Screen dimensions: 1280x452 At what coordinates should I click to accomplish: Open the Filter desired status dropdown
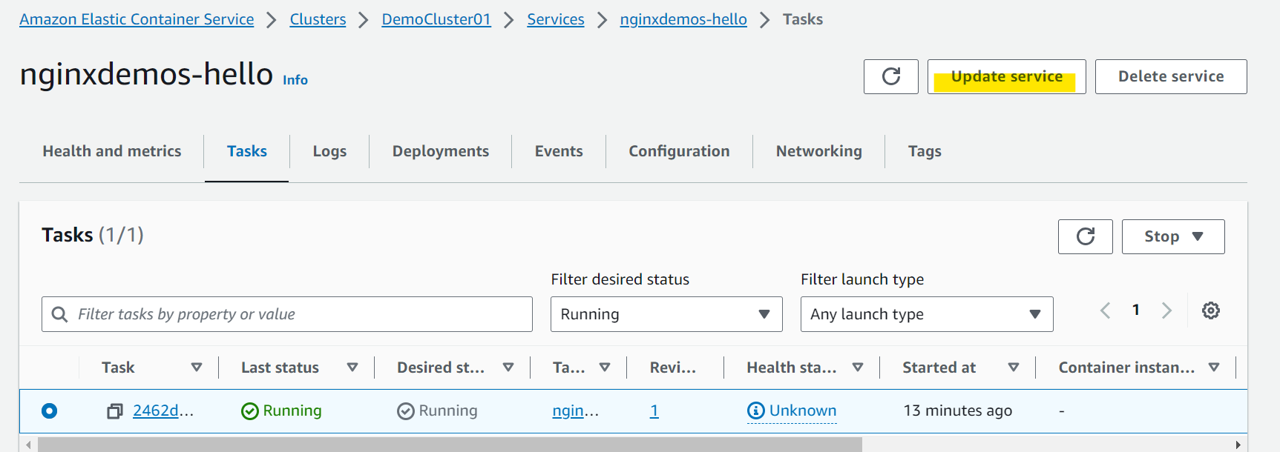(666, 314)
